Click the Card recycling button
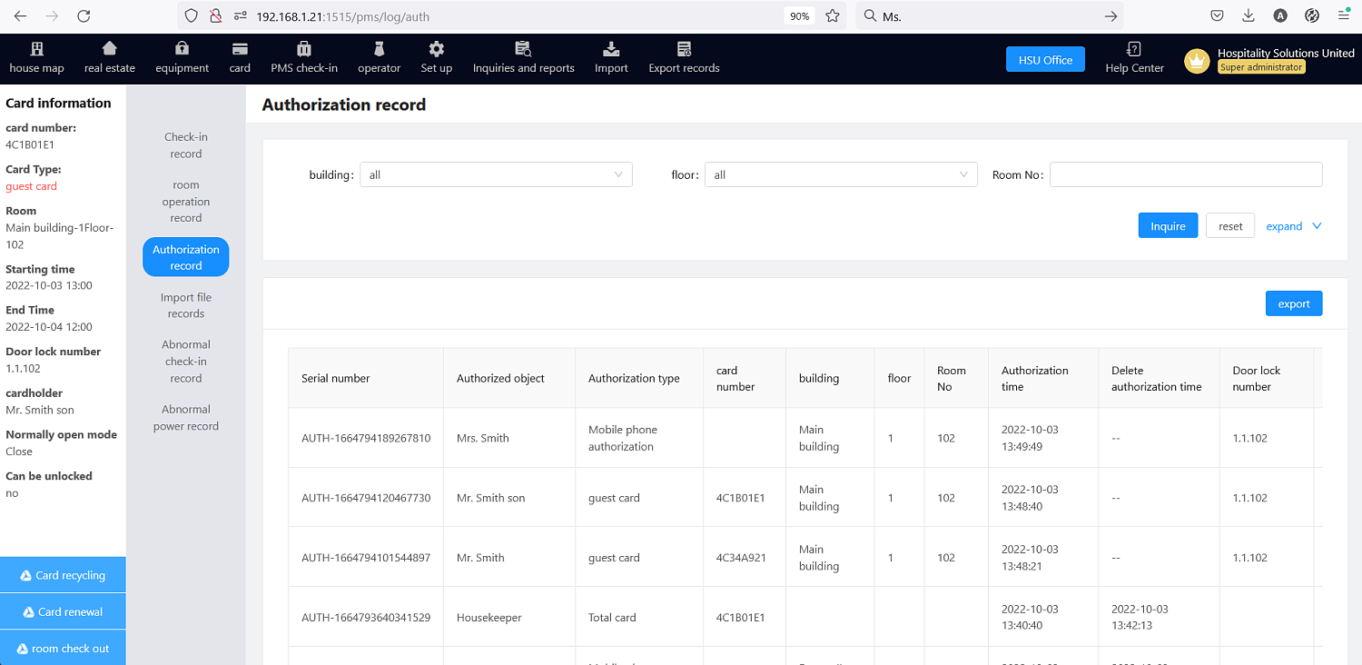Viewport: 1362px width, 665px height. tap(63, 575)
